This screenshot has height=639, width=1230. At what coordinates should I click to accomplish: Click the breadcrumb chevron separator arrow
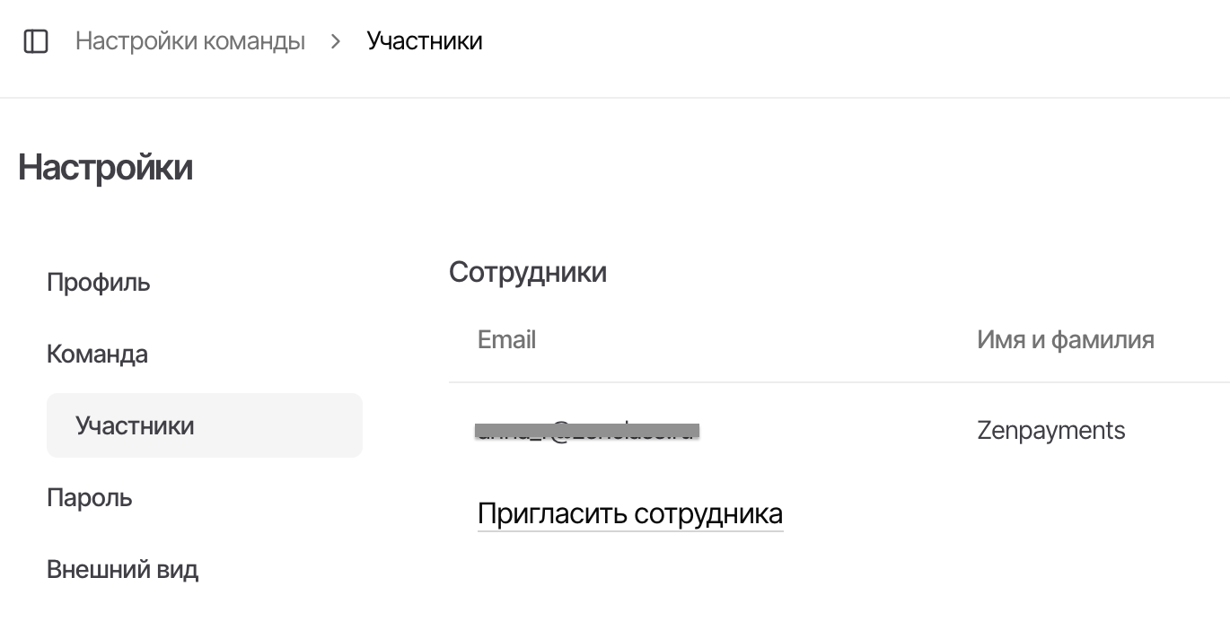click(x=336, y=41)
